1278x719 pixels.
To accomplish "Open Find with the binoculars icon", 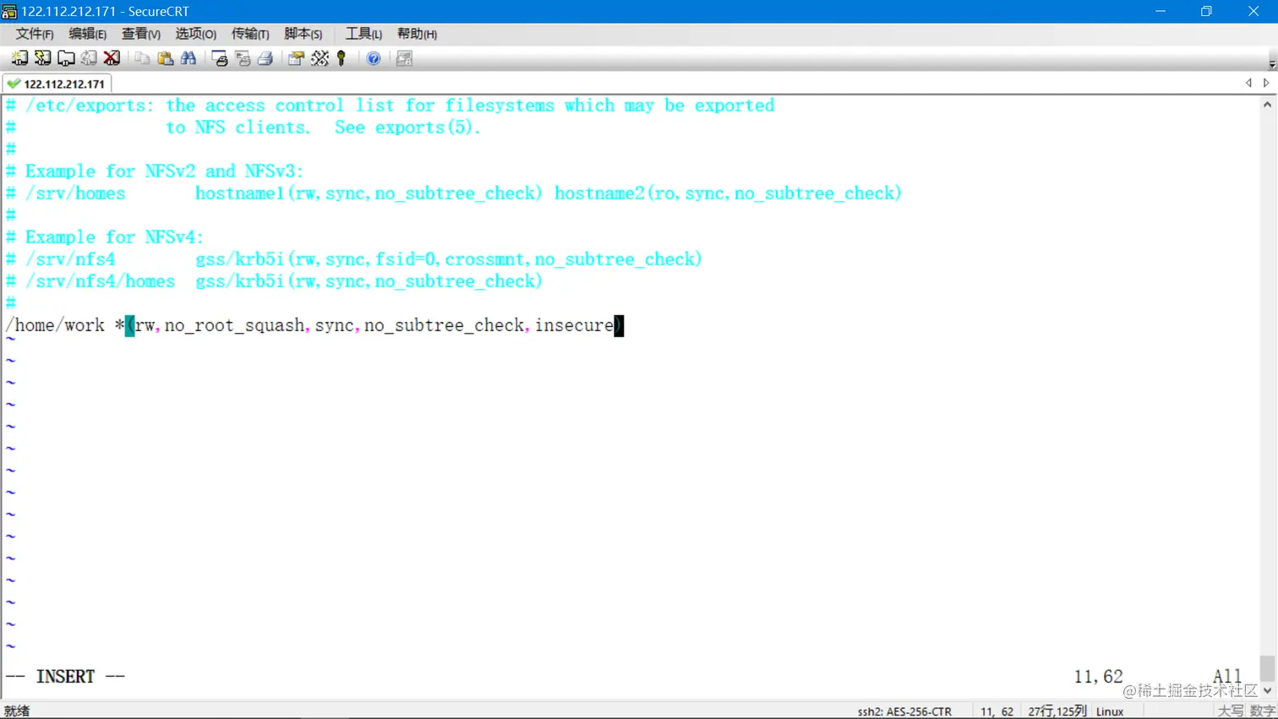I will pyautogui.click(x=188, y=57).
